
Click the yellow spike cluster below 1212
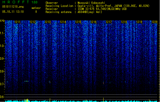26,100
